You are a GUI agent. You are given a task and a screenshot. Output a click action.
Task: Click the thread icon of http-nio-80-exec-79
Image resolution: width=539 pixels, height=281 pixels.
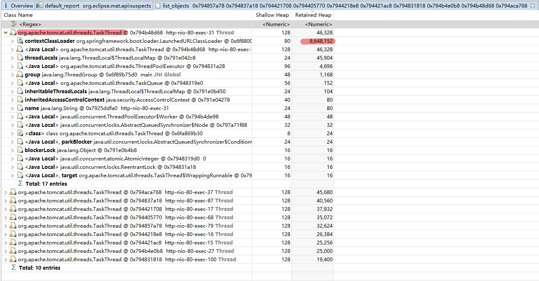pyautogui.click(x=13, y=226)
